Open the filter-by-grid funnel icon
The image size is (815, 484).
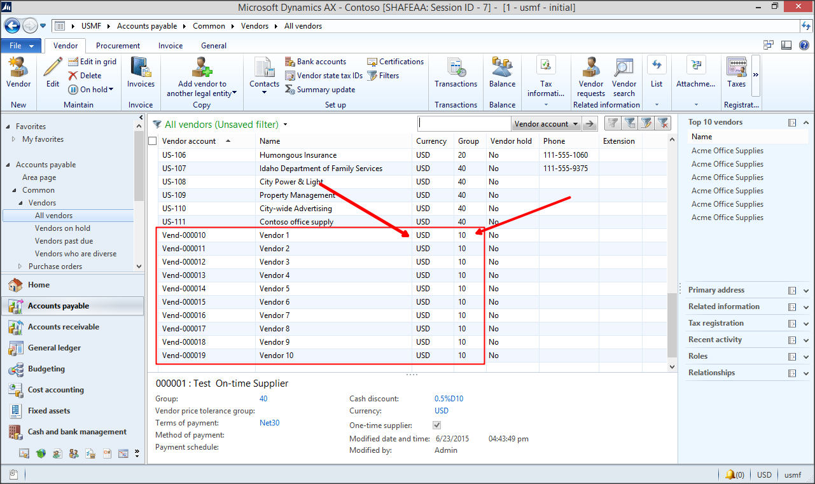pyautogui.click(x=630, y=122)
